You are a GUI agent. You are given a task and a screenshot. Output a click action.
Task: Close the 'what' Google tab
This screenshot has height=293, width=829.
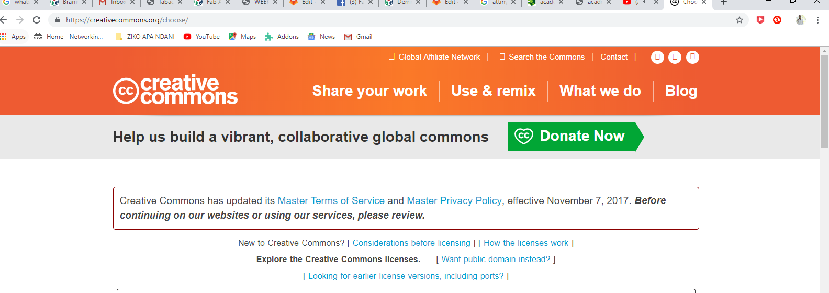click(x=36, y=2)
